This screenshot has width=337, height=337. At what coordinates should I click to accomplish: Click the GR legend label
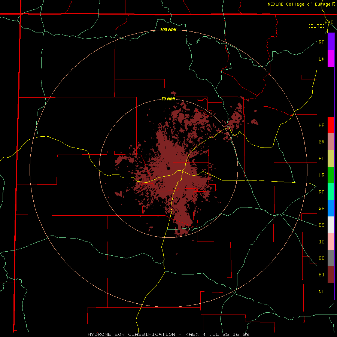321,142
